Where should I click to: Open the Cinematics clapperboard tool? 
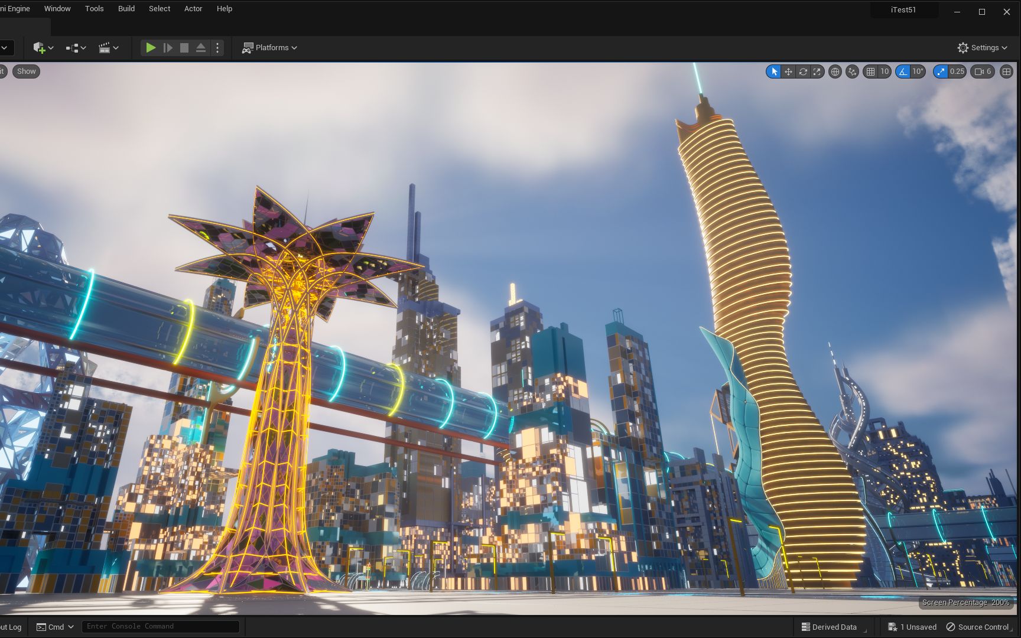[x=105, y=48]
